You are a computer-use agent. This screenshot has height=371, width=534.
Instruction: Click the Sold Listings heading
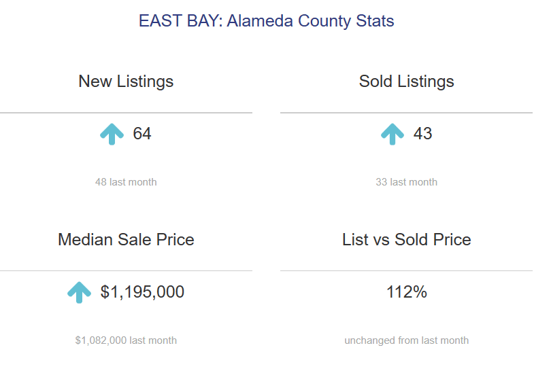pos(406,82)
